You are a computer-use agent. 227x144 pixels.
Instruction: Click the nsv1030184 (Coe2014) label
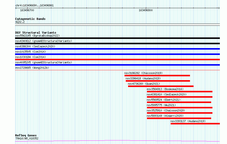31,57
